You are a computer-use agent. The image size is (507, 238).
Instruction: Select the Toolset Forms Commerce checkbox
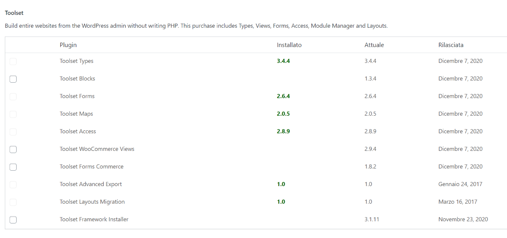coord(13,167)
